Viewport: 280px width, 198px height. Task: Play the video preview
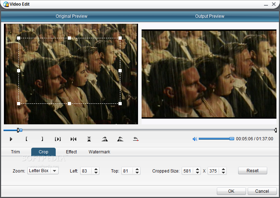click(x=11, y=139)
